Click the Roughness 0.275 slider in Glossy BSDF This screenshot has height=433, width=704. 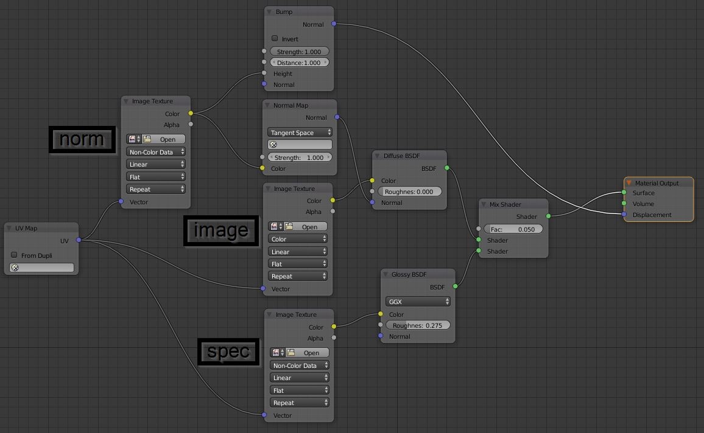(418, 325)
